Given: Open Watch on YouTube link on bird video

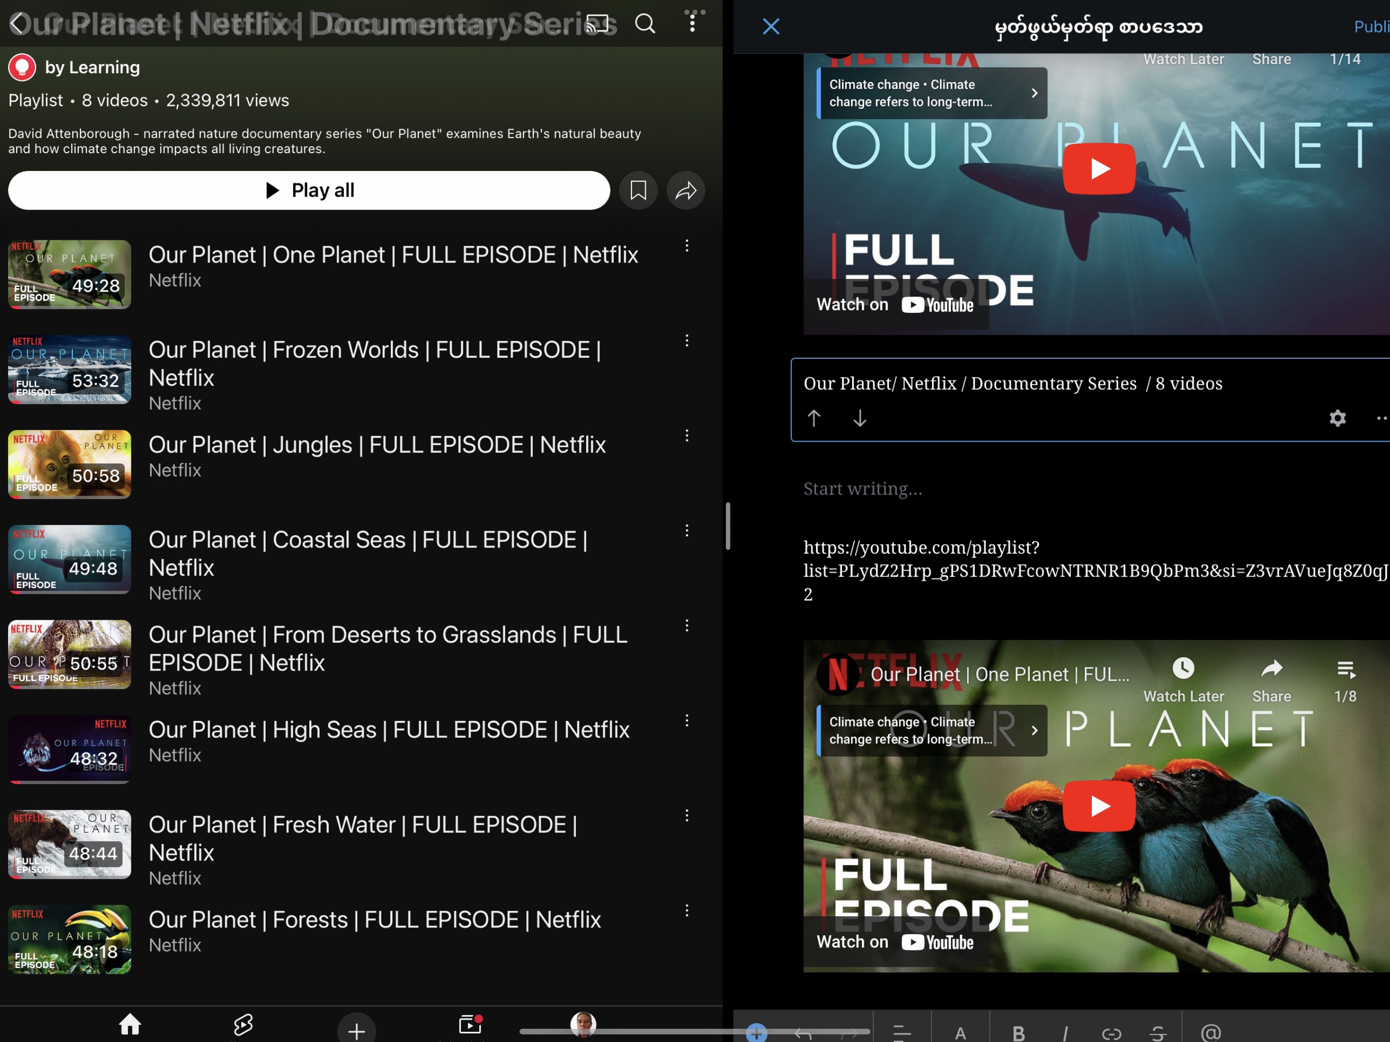Looking at the screenshot, I should tap(895, 942).
